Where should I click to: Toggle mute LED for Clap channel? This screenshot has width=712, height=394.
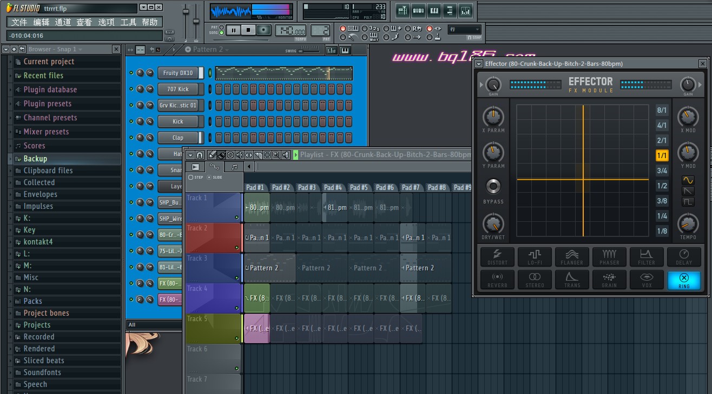pyautogui.click(x=131, y=138)
